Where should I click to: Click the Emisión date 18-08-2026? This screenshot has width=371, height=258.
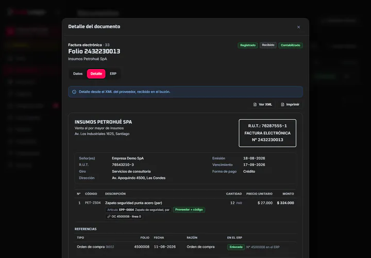coord(254,158)
